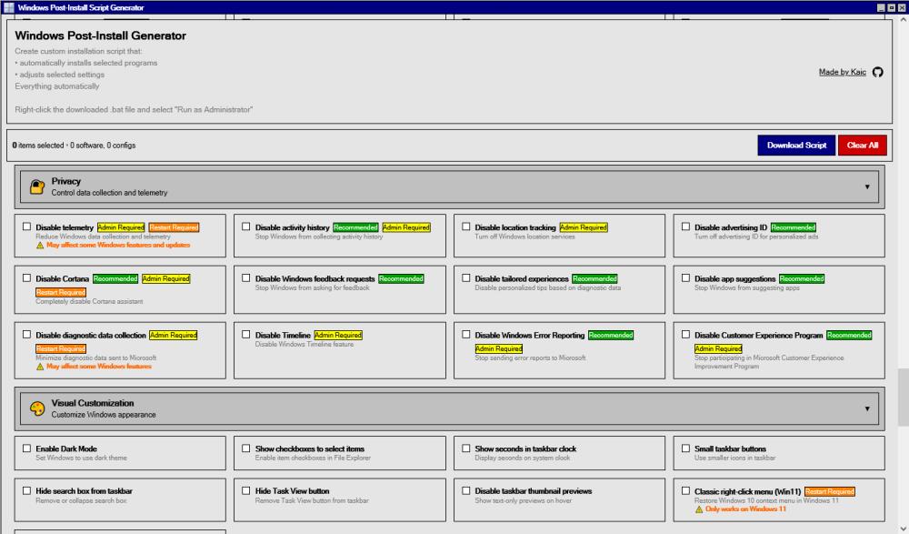Check Disable telemetry
The width and height of the screenshot is (909, 534).
click(x=26, y=227)
